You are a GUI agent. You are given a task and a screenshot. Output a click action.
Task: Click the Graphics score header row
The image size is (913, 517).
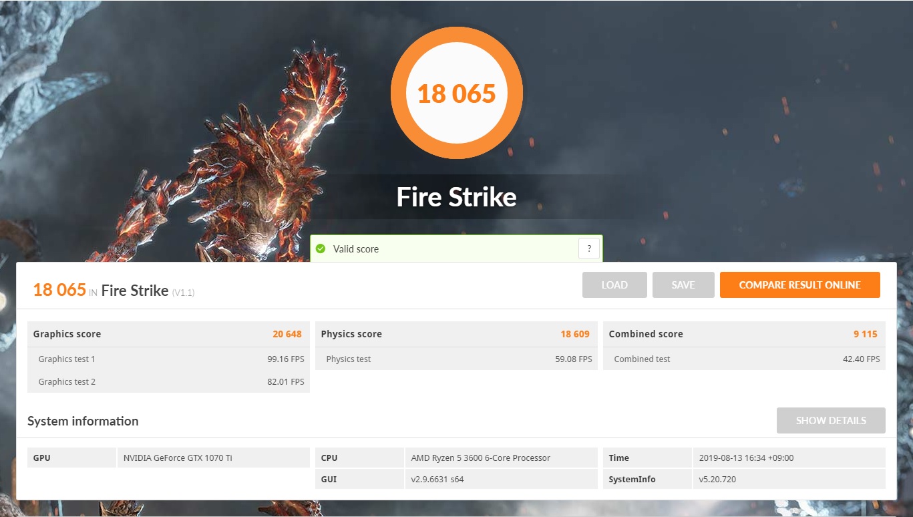click(x=168, y=334)
